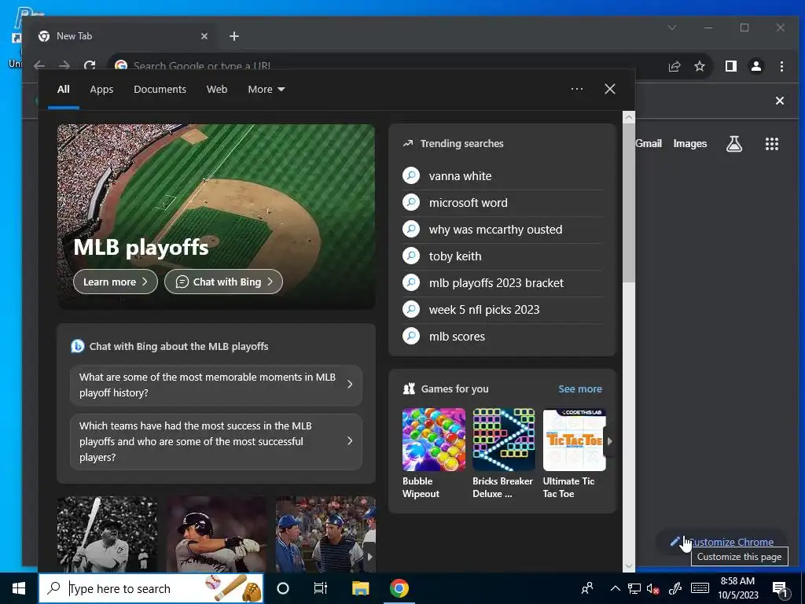The height and width of the screenshot is (604, 805).
Task: Ask Bing about memorable MLB playoff moments
Action: pyautogui.click(x=216, y=385)
